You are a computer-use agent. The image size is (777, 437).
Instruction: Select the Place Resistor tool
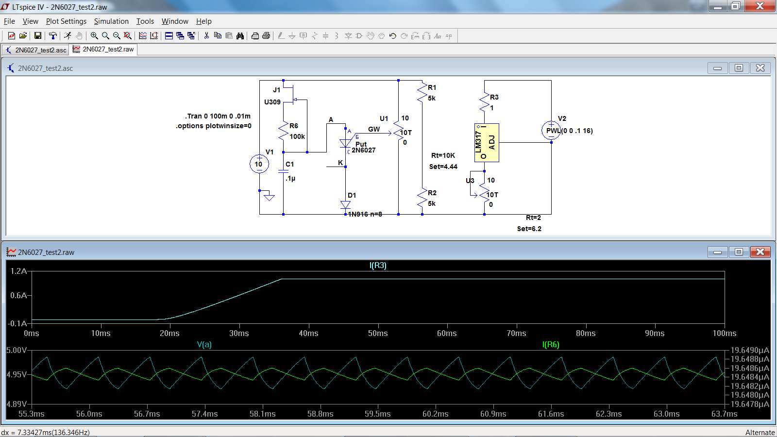click(x=314, y=36)
